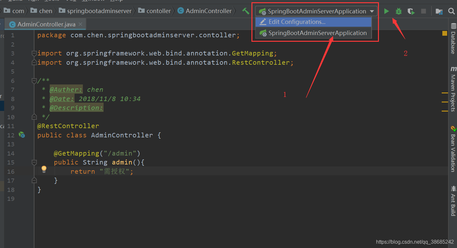Open the Bean Validation tool window
Screen dimensions: 457x248
453,149
